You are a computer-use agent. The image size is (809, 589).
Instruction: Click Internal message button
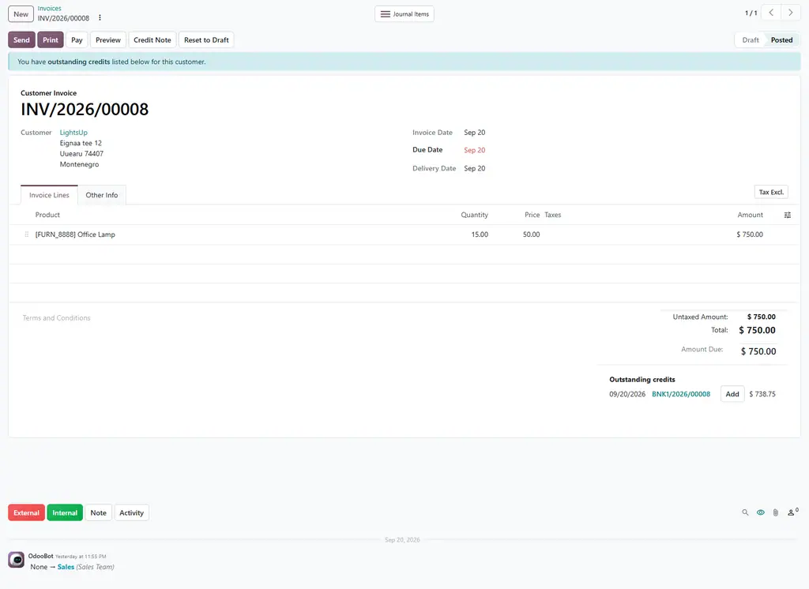(x=65, y=512)
